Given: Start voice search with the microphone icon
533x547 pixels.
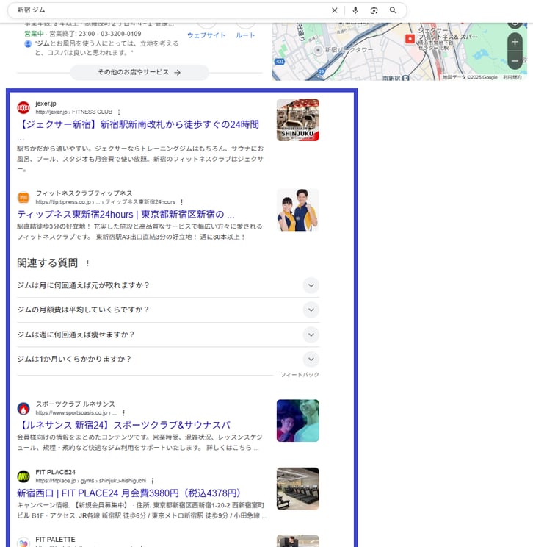Looking at the screenshot, I should coord(355,10).
